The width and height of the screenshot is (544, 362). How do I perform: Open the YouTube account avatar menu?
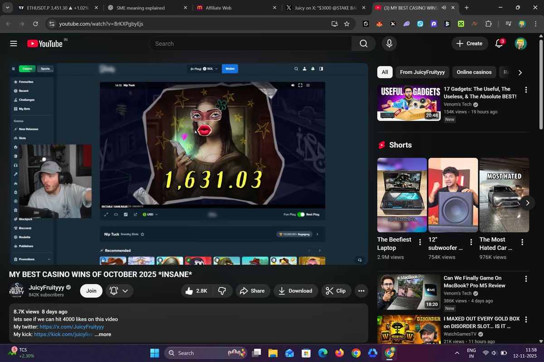click(521, 43)
